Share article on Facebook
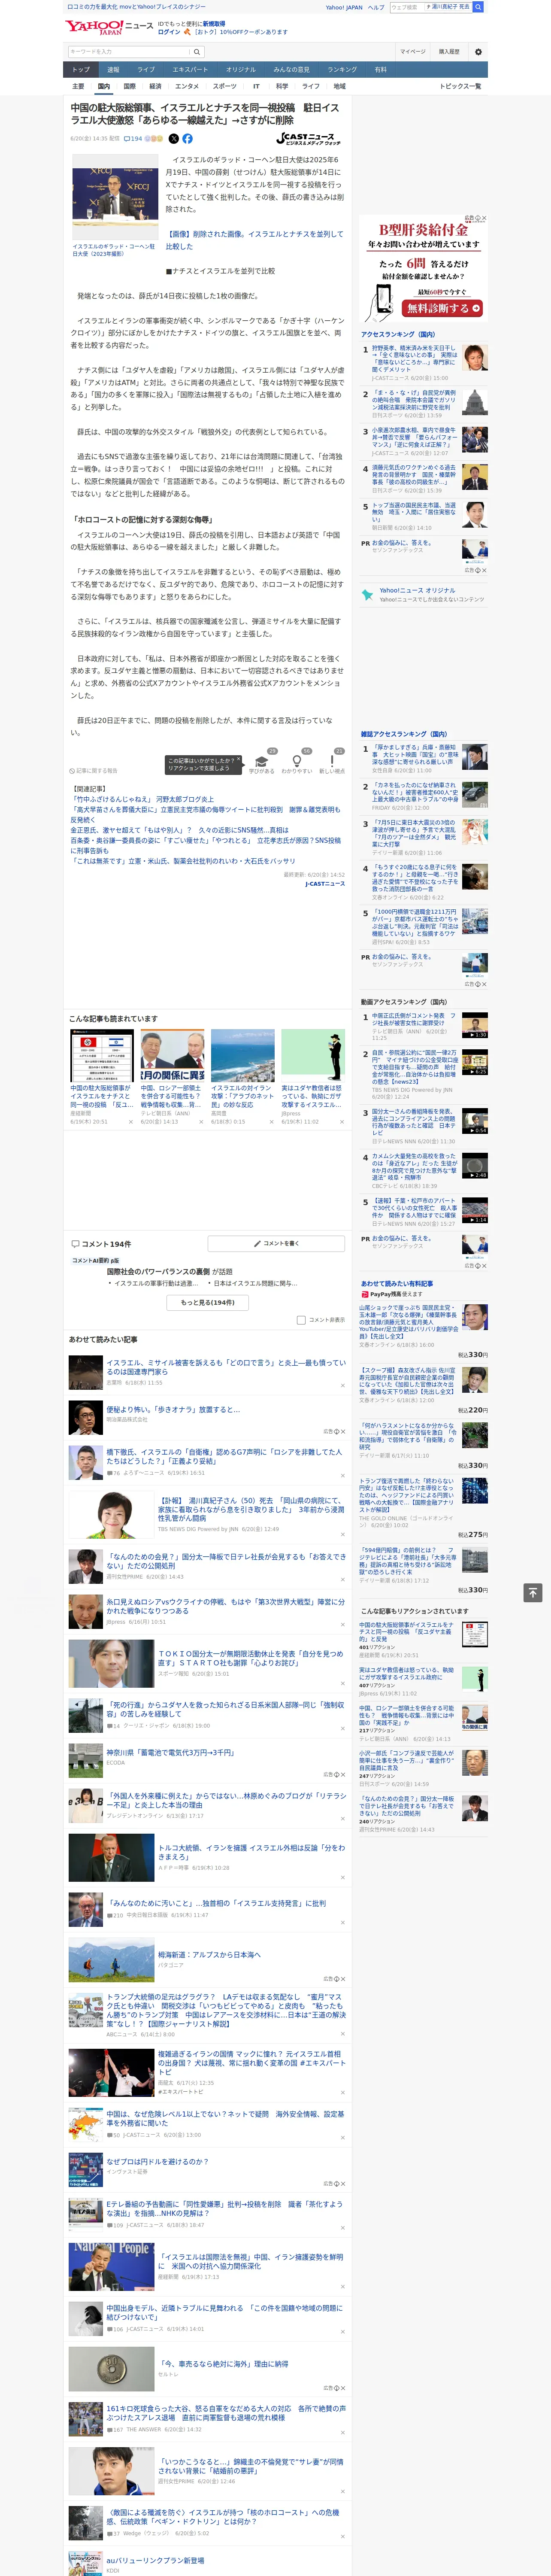The width and height of the screenshot is (551, 2576). 187,139
